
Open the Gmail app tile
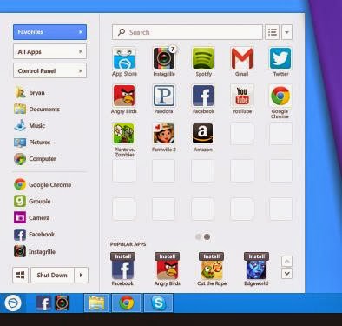coord(242,58)
